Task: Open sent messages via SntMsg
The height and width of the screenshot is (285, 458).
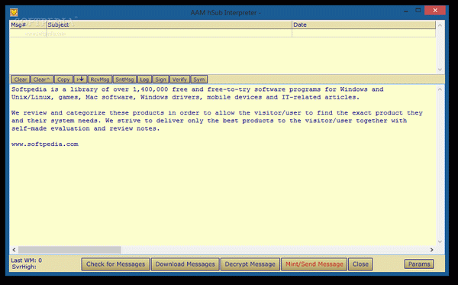Action: click(x=124, y=79)
